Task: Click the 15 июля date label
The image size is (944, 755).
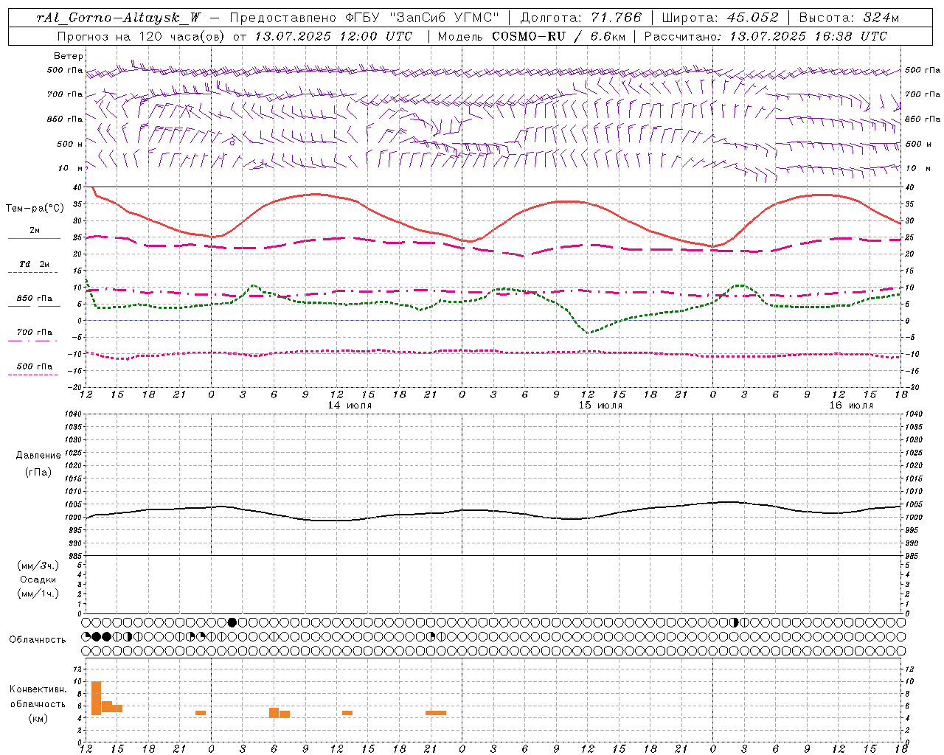Action: click(x=600, y=406)
